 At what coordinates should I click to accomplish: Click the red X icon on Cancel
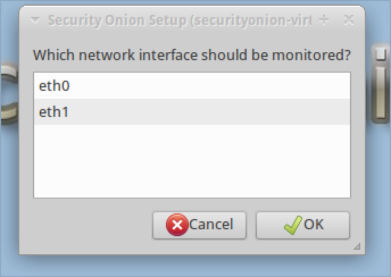[x=177, y=225]
